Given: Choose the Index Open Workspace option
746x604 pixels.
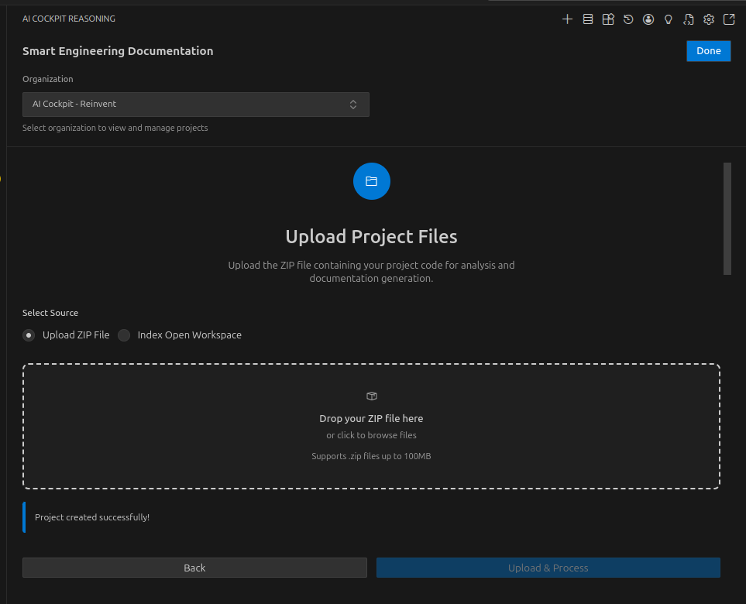Looking at the screenshot, I should pos(124,335).
